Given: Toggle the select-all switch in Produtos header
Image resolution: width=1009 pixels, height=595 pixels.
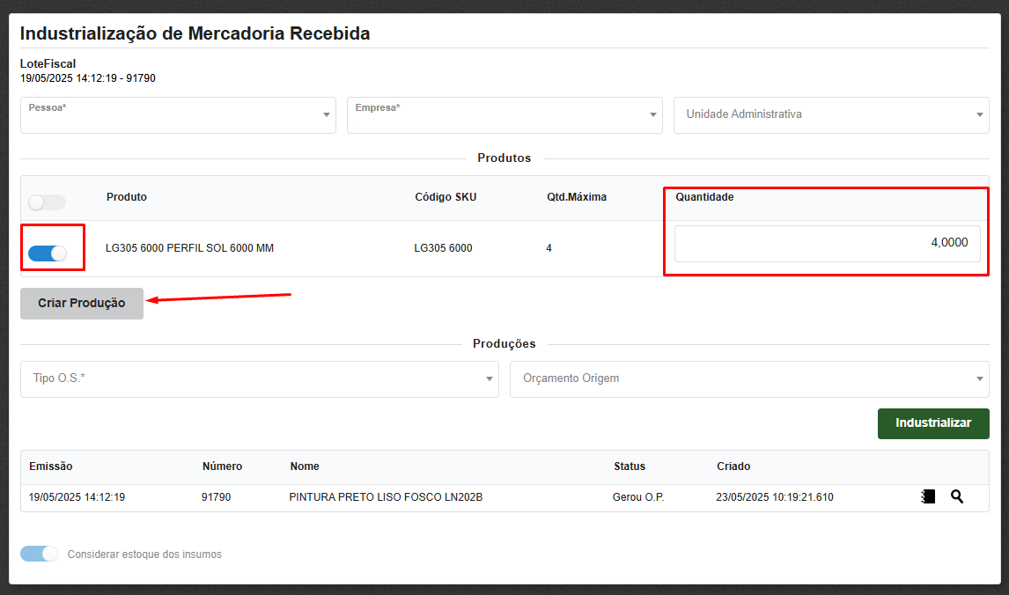Looking at the screenshot, I should pyautogui.click(x=47, y=202).
